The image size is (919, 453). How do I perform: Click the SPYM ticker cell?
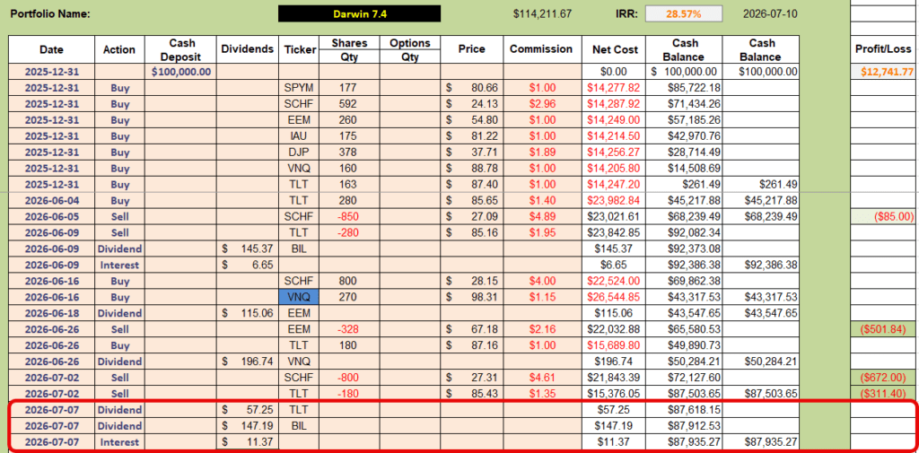click(x=300, y=88)
